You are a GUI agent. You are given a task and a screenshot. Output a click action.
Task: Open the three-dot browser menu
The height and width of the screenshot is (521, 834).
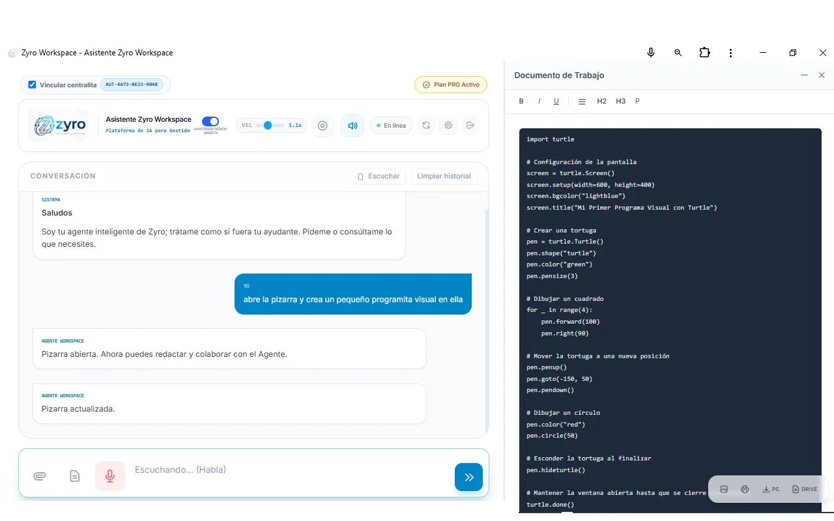(x=731, y=53)
